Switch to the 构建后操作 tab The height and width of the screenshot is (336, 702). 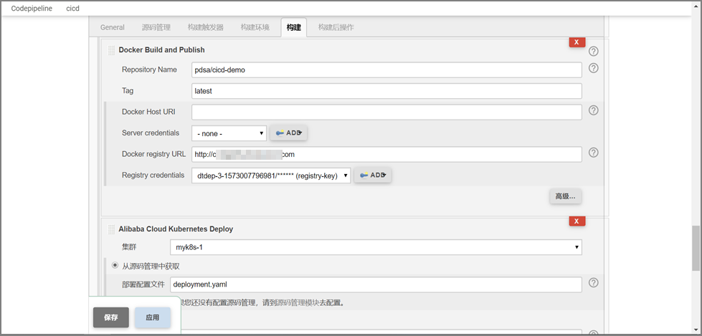click(x=336, y=27)
